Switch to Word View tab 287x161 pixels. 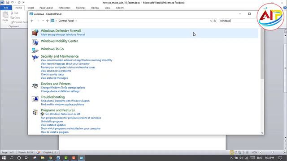(x=108, y=8)
